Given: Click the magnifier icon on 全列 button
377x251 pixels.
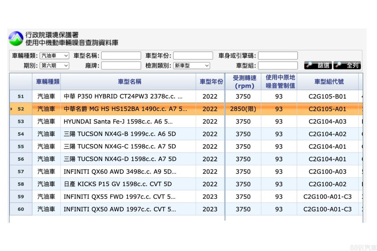Looking at the screenshot, I should pyautogui.click(x=338, y=65).
